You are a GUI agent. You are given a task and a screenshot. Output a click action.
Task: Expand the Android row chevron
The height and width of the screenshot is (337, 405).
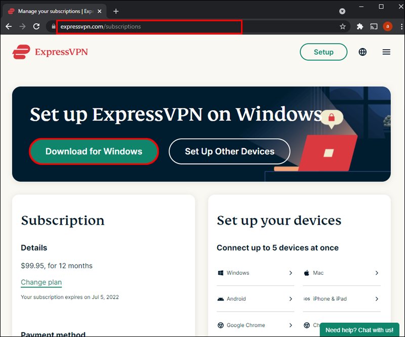tap(291, 299)
